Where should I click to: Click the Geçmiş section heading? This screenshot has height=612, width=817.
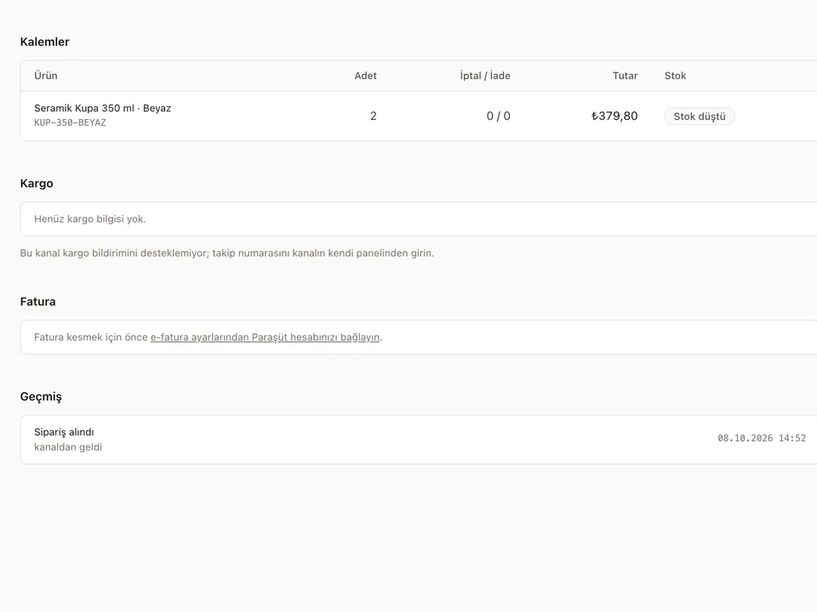coord(41,397)
